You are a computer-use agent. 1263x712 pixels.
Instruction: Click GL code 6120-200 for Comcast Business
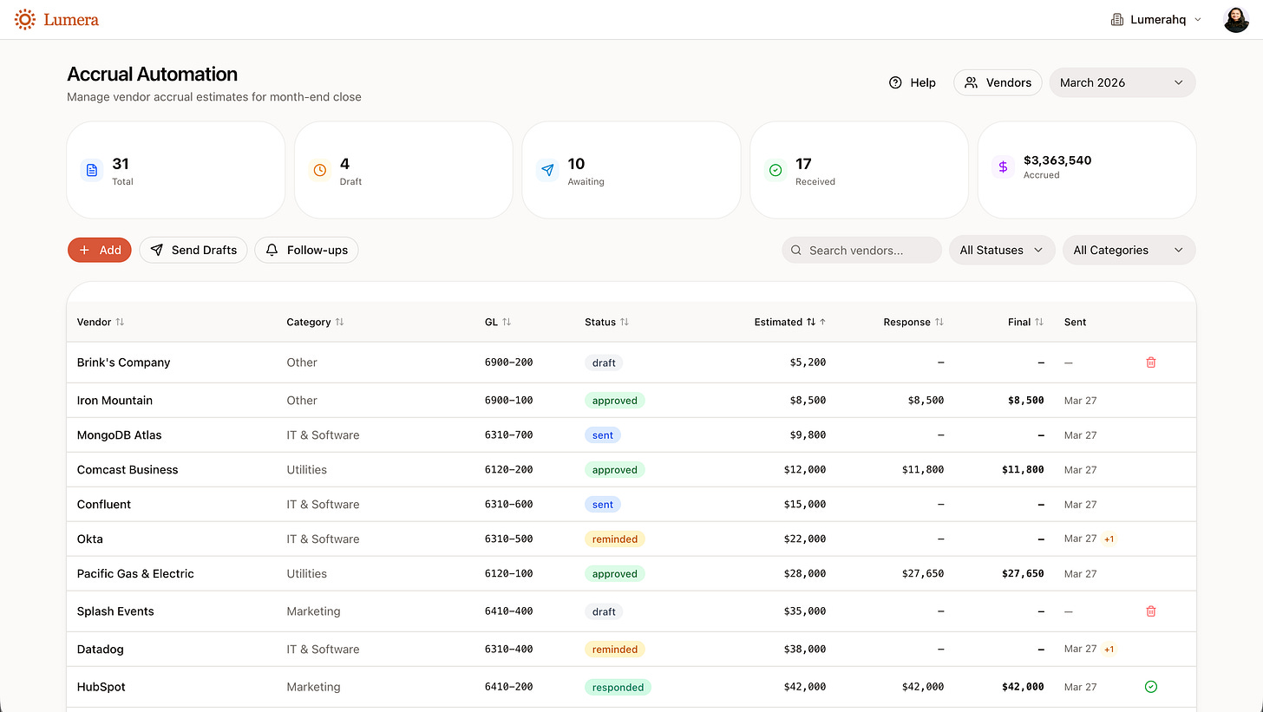(x=509, y=470)
